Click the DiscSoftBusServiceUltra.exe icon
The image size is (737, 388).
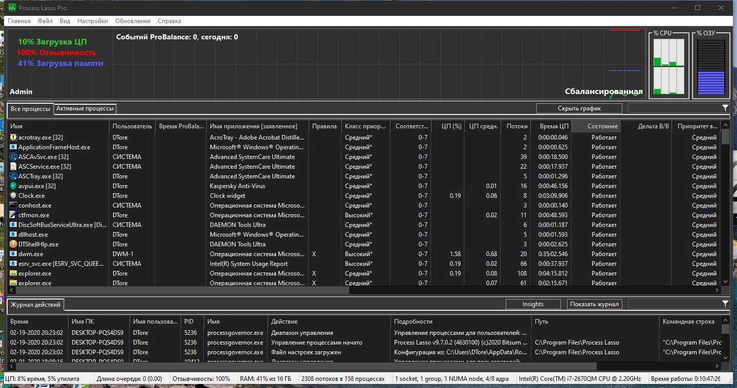(13, 225)
